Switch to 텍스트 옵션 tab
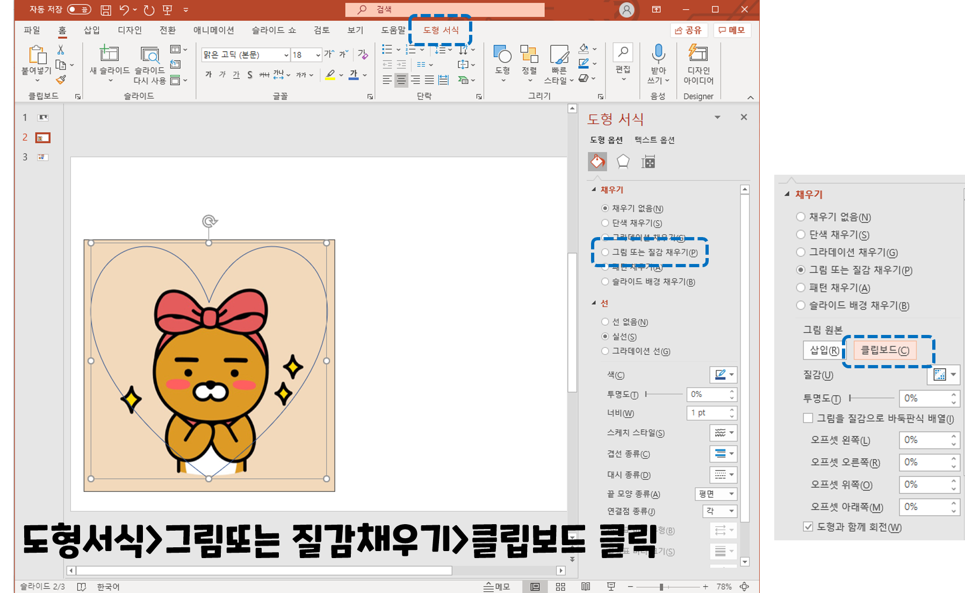Screen dimensions: 965x593 [654, 140]
